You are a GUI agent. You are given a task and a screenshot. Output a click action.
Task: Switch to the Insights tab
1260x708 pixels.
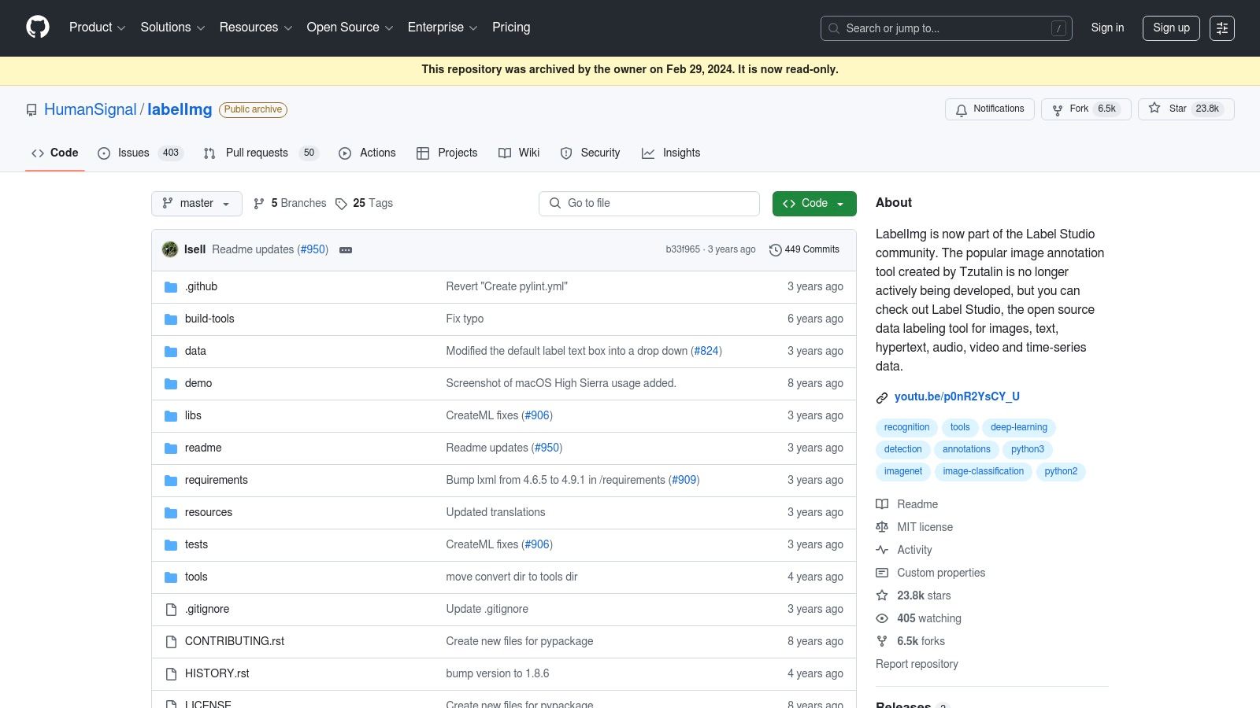point(671,153)
